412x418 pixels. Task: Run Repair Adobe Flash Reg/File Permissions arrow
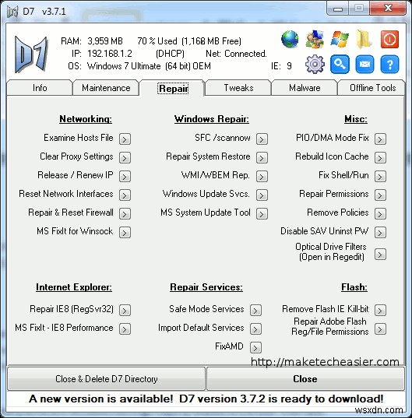(380, 328)
